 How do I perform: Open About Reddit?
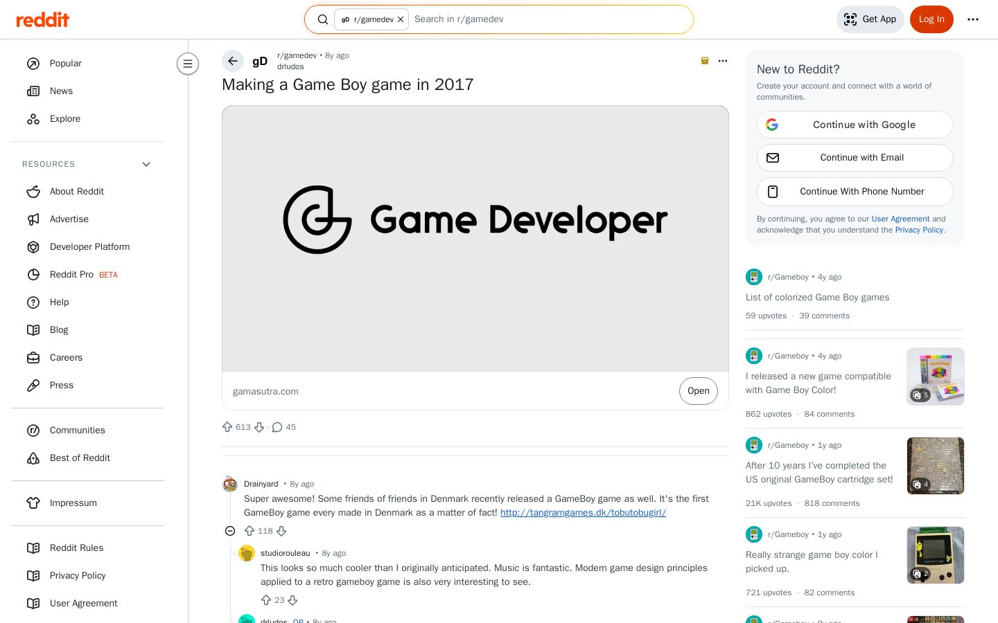[87, 192]
